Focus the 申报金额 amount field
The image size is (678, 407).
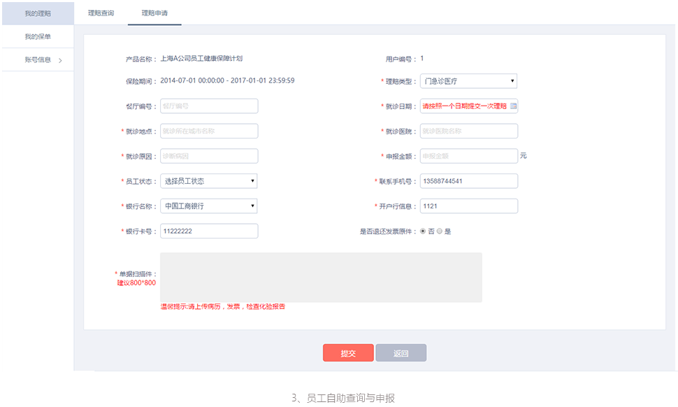coord(468,156)
